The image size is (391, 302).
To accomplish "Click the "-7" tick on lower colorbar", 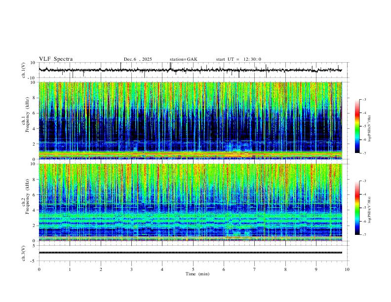I will (364, 235).
